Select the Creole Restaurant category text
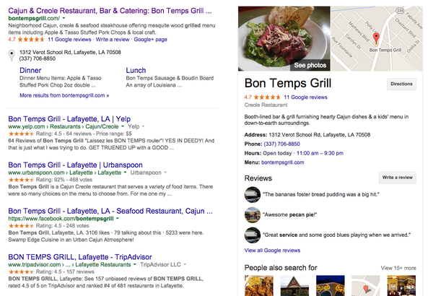This screenshot has width=433, height=296. (266, 105)
